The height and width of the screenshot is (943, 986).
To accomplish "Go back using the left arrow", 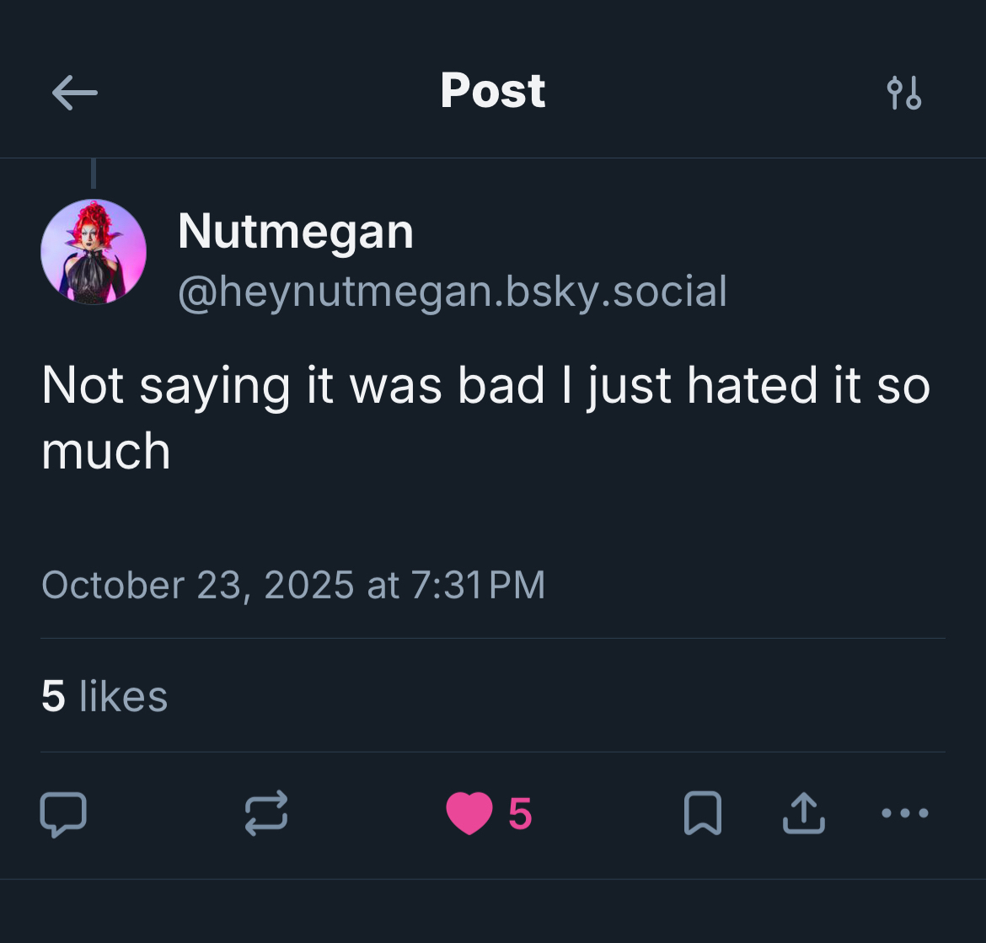I will pos(74,92).
